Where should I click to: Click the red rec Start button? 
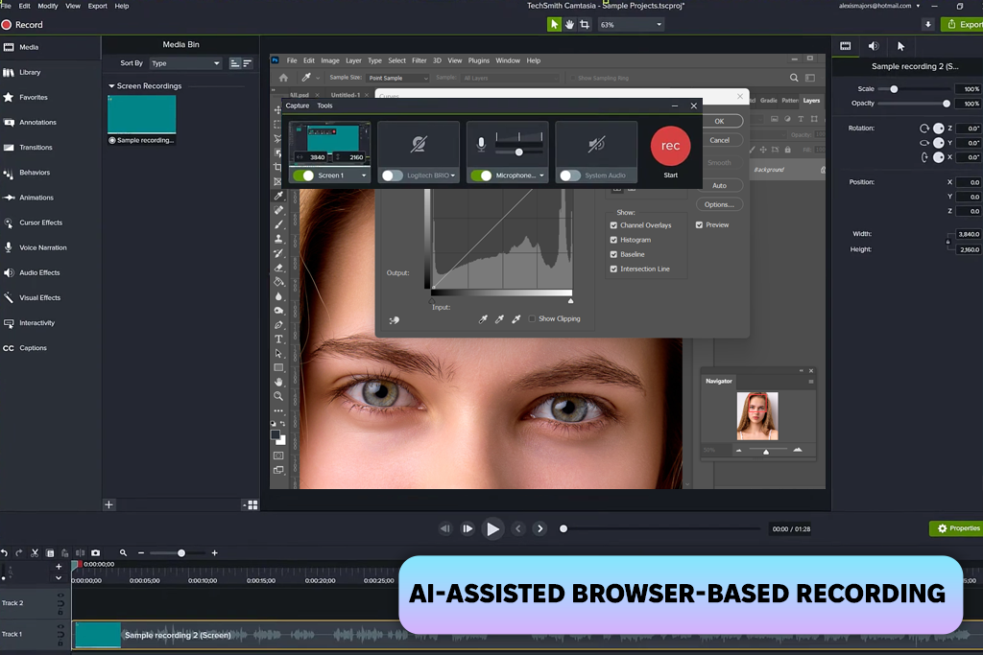pyautogui.click(x=670, y=146)
